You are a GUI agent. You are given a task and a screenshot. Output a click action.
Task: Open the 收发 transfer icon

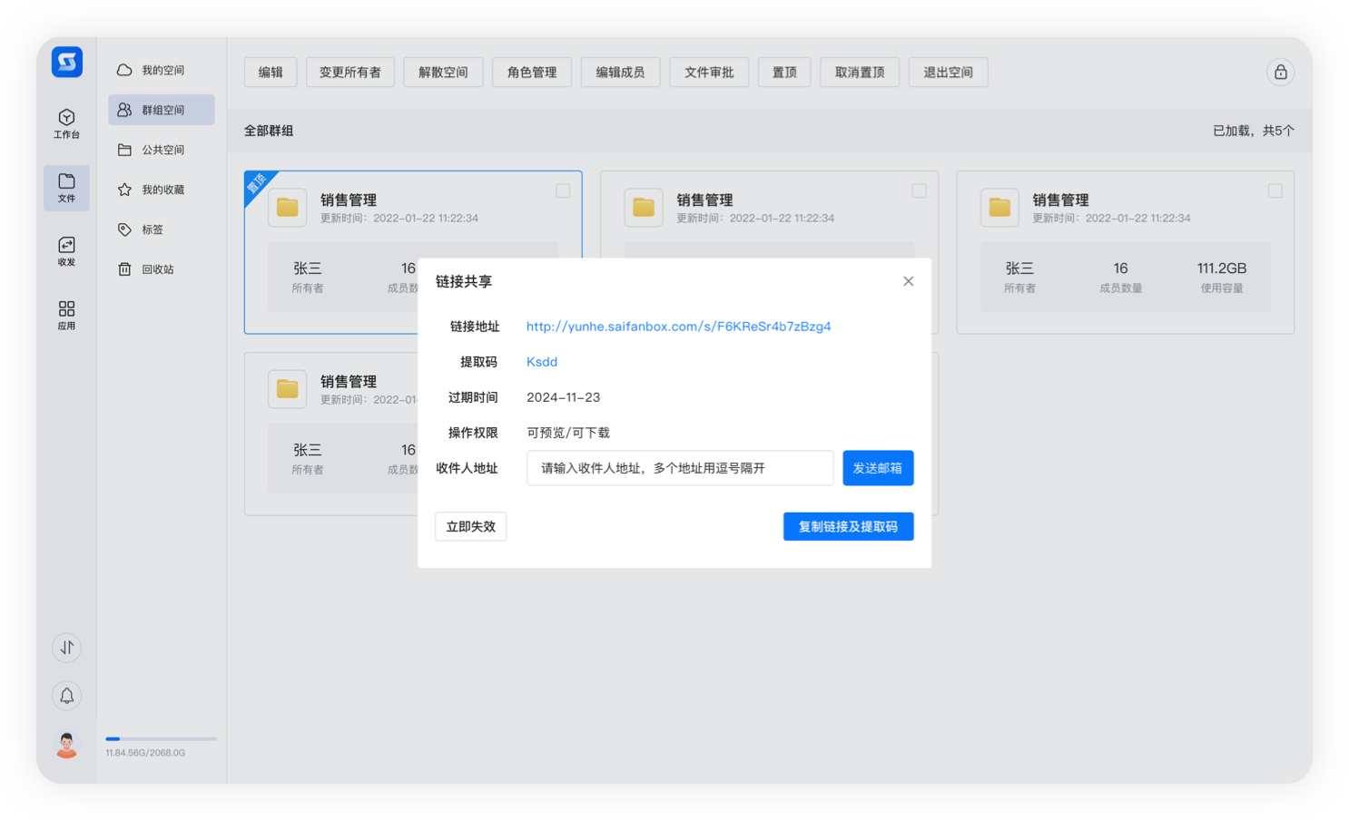[x=66, y=251]
